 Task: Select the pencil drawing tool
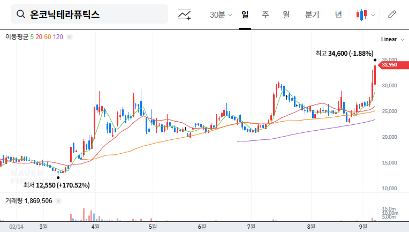click(392, 14)
